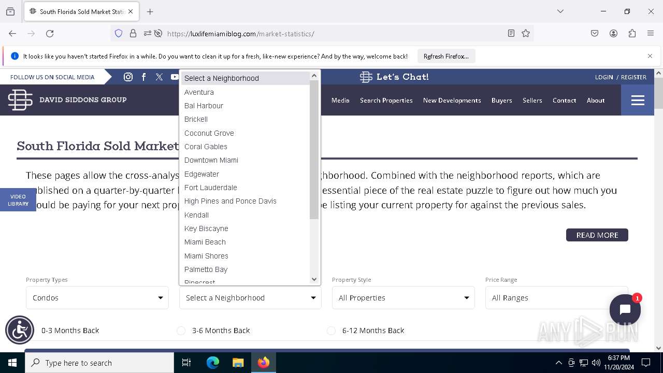Open the Instagram social icon
Screen dimensions: 663x373
tap(128, 77)
